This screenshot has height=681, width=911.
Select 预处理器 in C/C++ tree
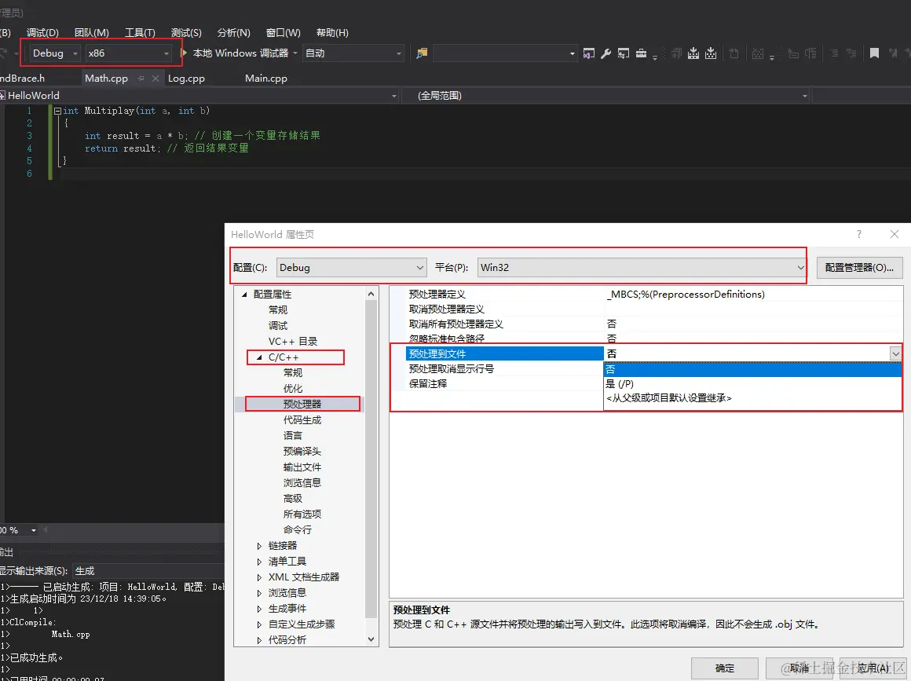click(x=302, y=404)
